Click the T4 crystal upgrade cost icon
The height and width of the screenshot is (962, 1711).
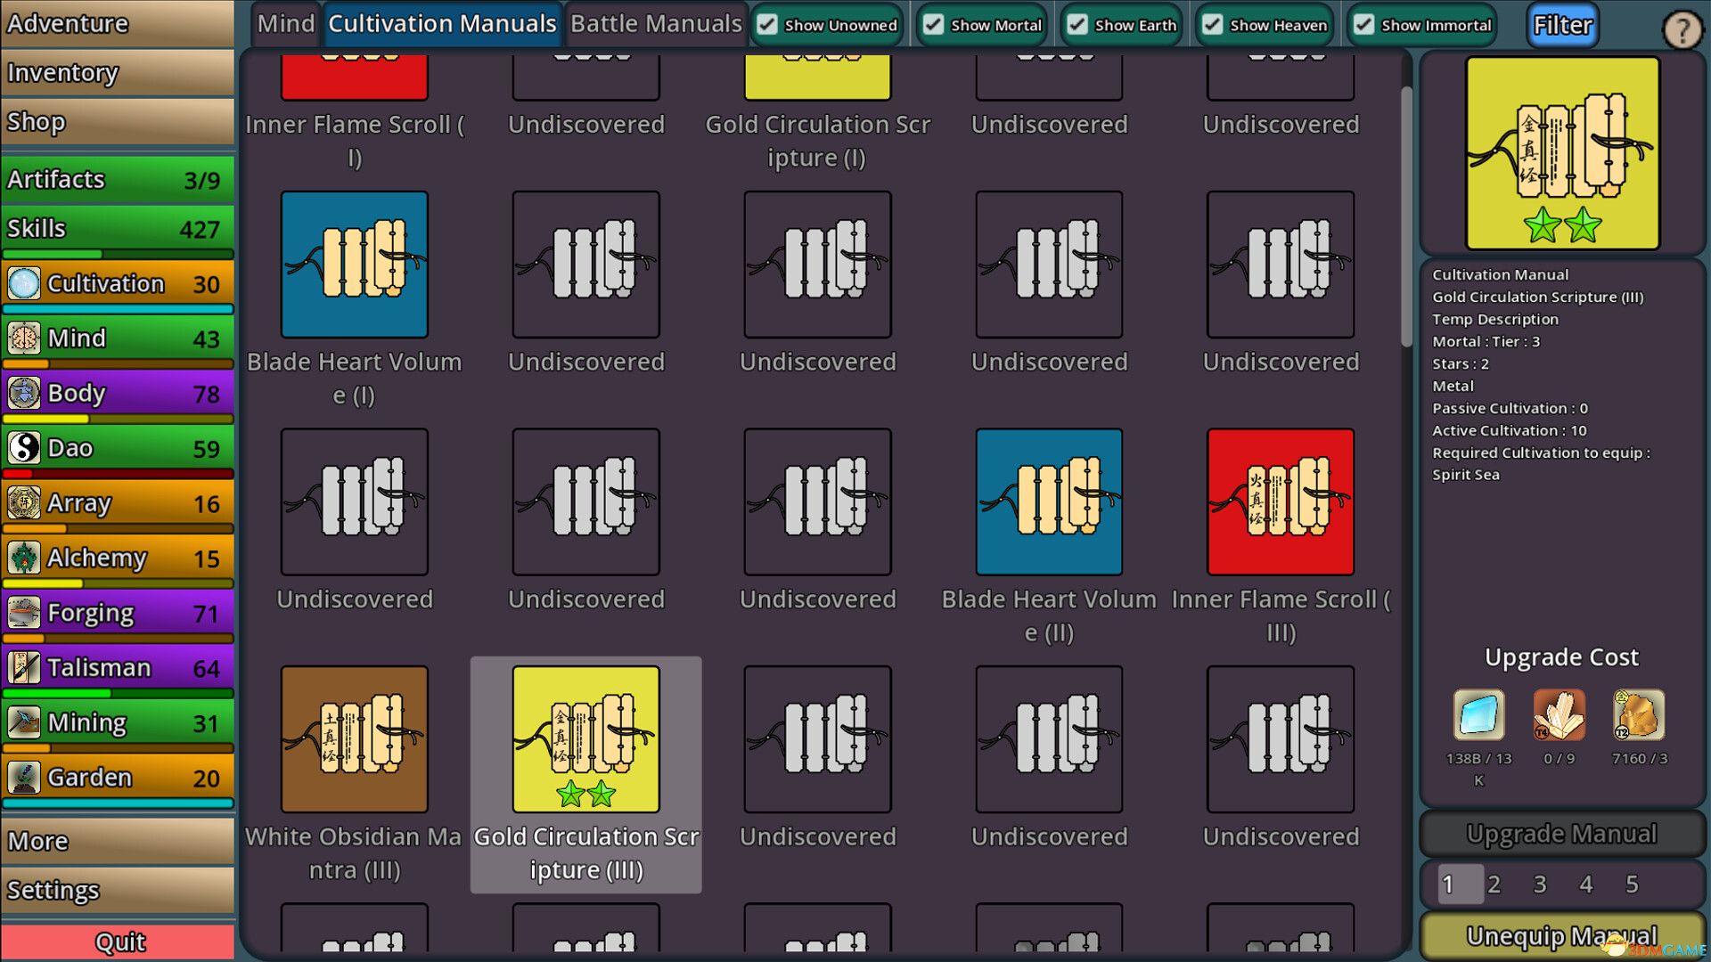coord(1558,714)
